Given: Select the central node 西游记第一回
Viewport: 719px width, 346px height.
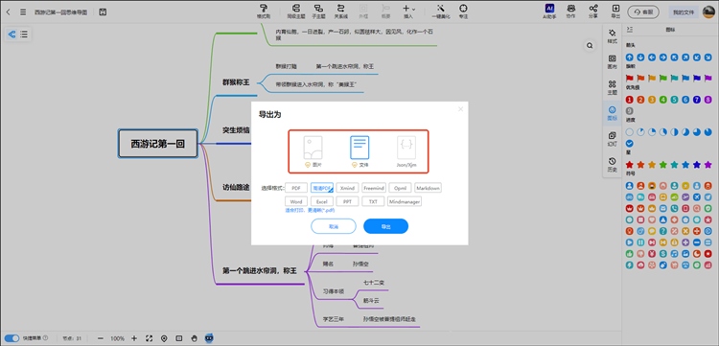Looking at the screenshot, I should pos(158,144).
